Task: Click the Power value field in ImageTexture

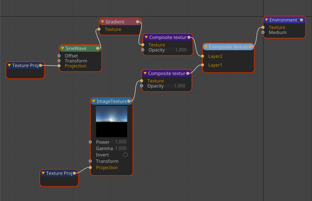Action: coord(121,142)
